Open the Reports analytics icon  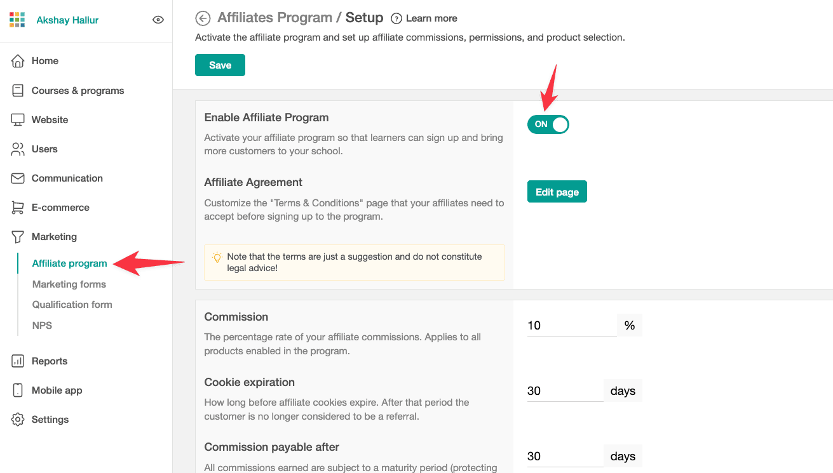(19, 361)
